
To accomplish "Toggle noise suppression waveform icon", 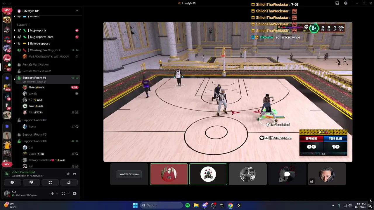I will click(x=67, y=174).
